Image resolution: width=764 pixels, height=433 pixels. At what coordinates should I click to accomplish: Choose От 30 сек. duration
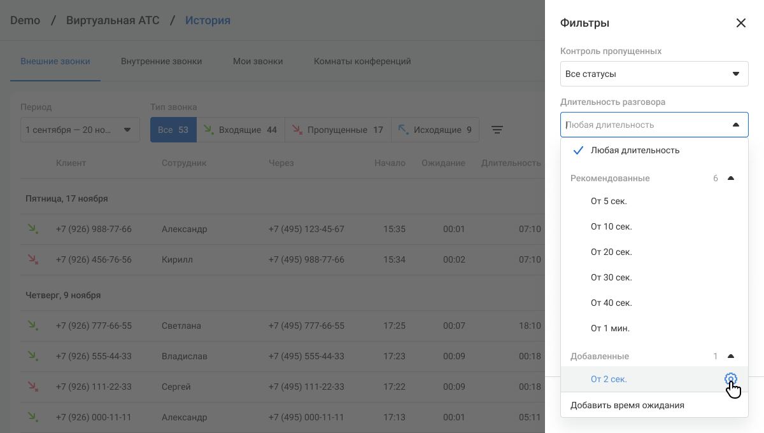pos(654,277)
